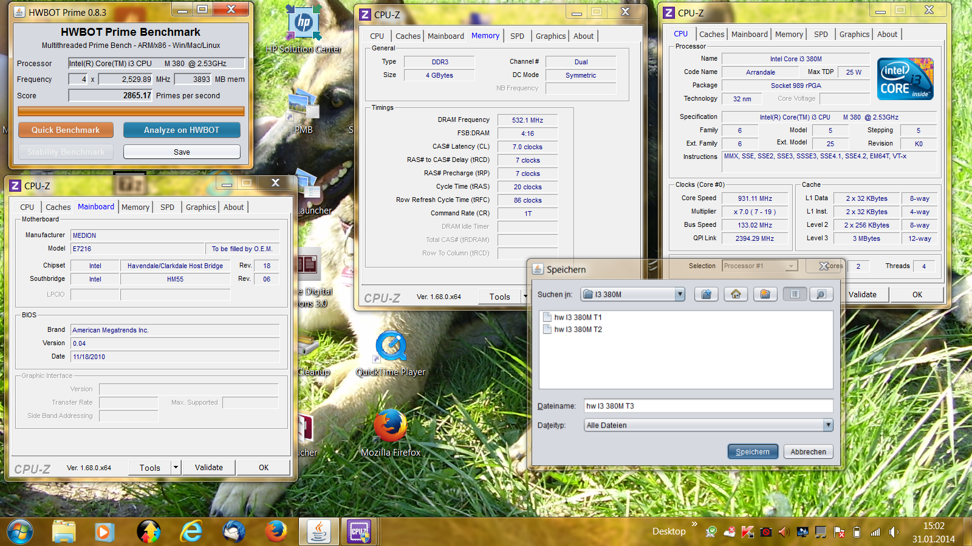Create new folder in Speichern dialog
The image size is (972, 546).
765,294
